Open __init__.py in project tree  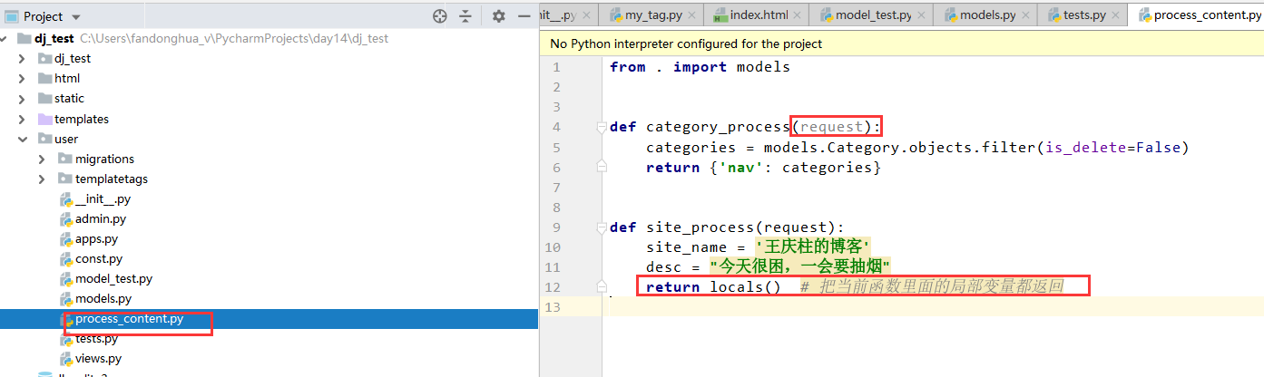tap(103, 198)
